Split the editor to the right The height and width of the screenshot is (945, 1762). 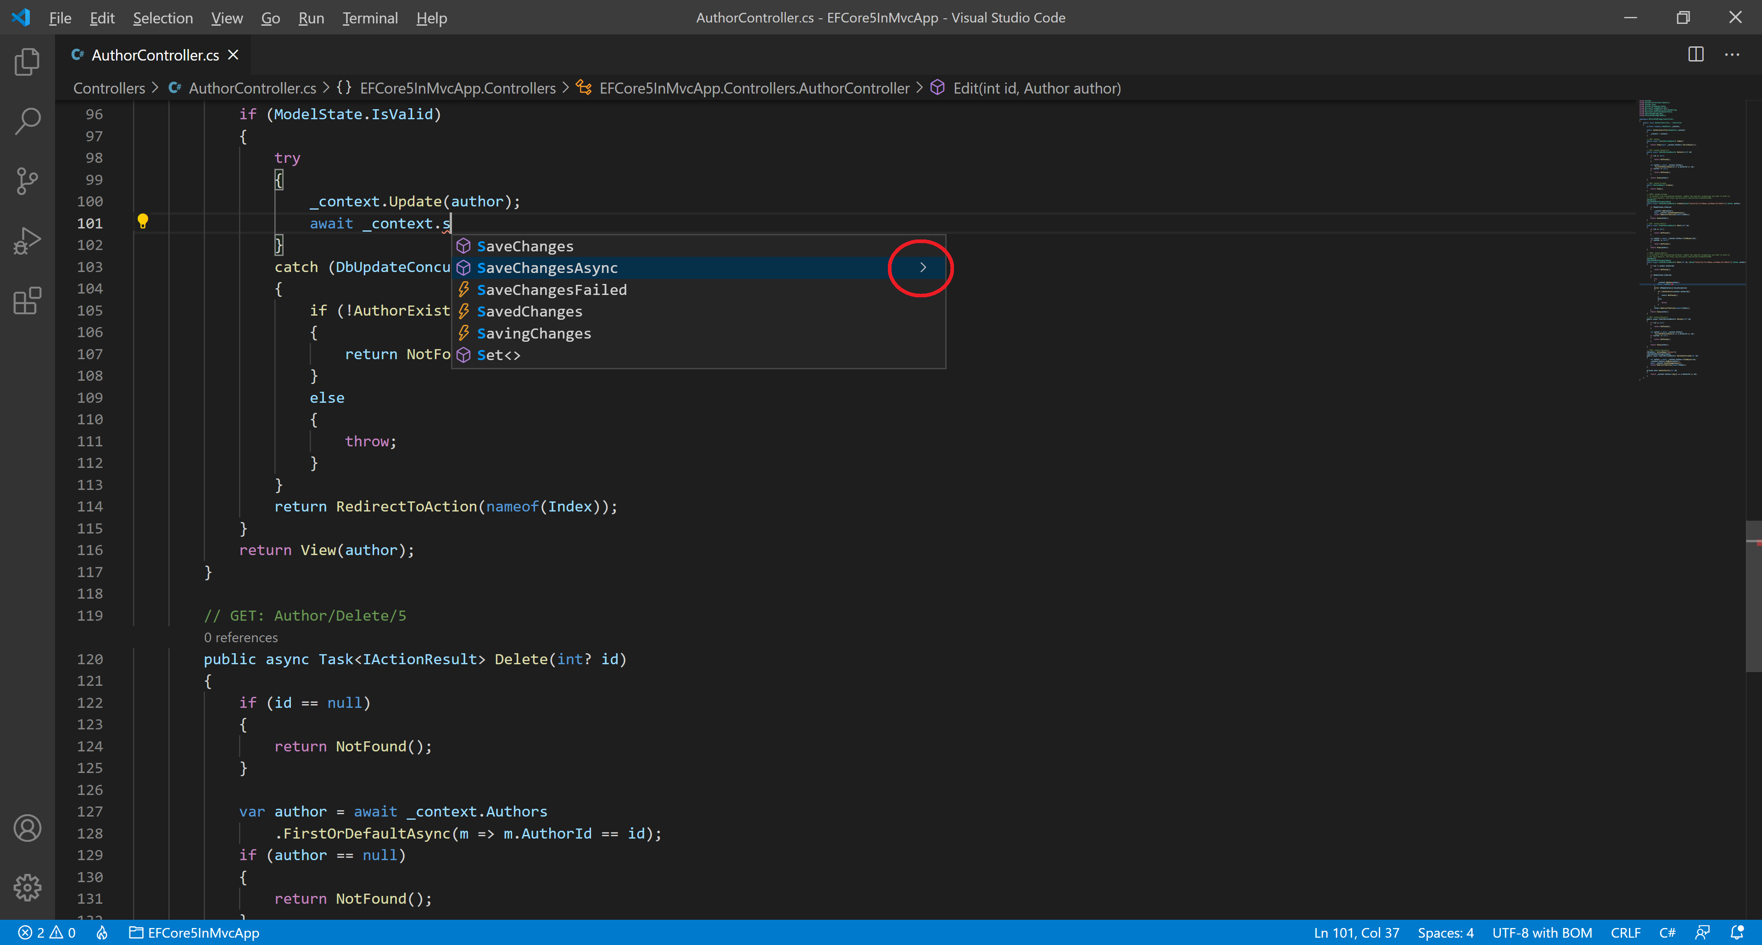1695,55
